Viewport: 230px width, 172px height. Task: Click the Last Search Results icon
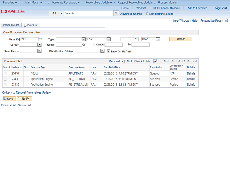[147, 14]
